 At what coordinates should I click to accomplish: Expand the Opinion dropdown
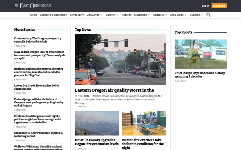coord(112,15)
